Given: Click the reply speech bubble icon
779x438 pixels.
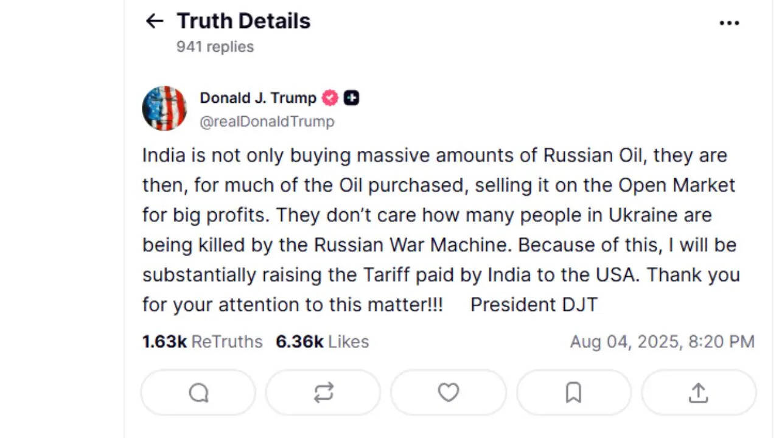Looking at the screenshot, I should pyautogui.click(x=198, y=393).
